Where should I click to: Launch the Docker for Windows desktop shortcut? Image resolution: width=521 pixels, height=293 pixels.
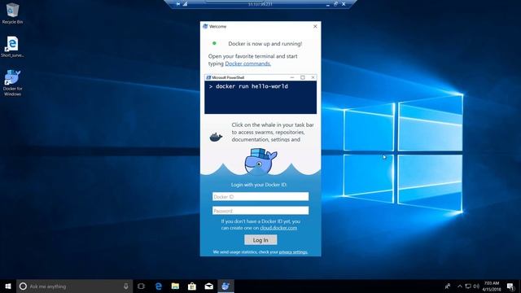click(12, 83)
